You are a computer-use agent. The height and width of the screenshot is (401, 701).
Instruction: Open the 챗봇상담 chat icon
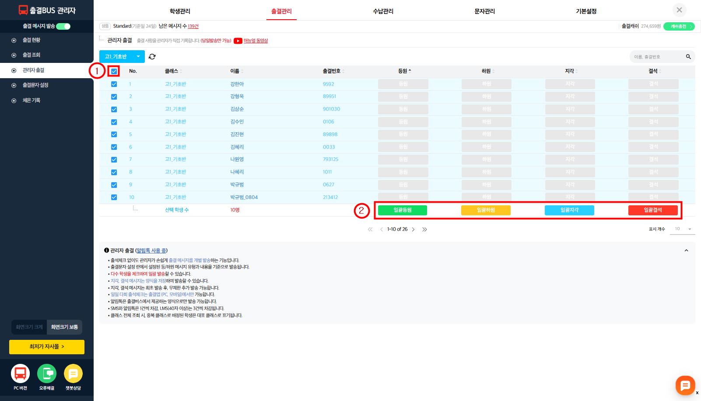pos(73,374)
